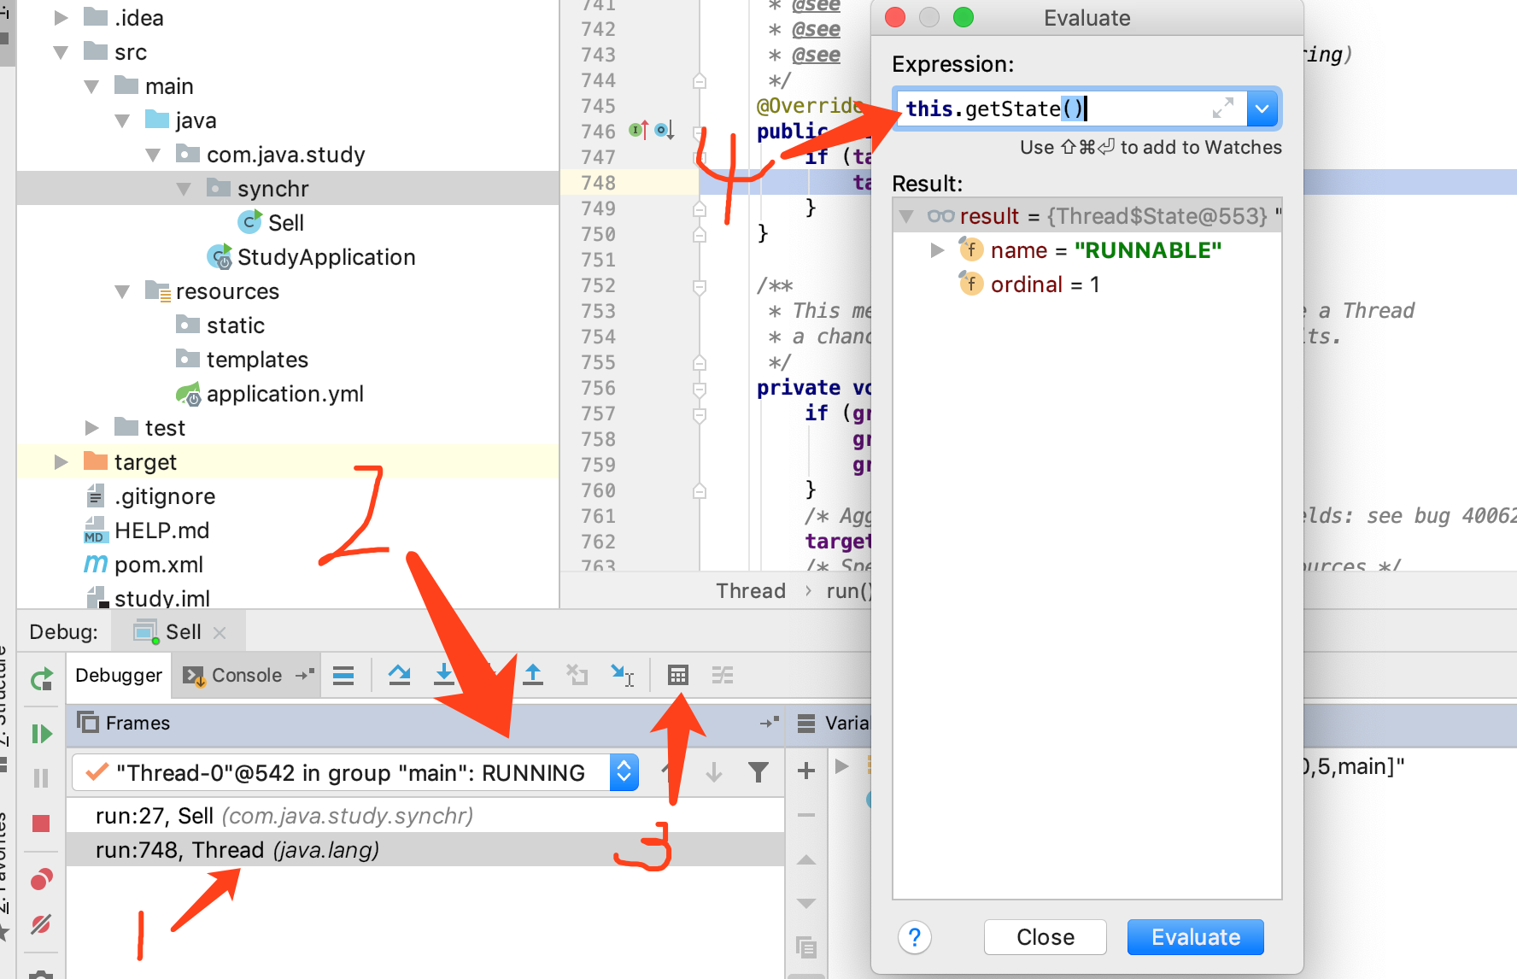The image size is (1517, 979).
Task: Collapse the main folder
Action: pyautogui.click(x=91, y=86)
